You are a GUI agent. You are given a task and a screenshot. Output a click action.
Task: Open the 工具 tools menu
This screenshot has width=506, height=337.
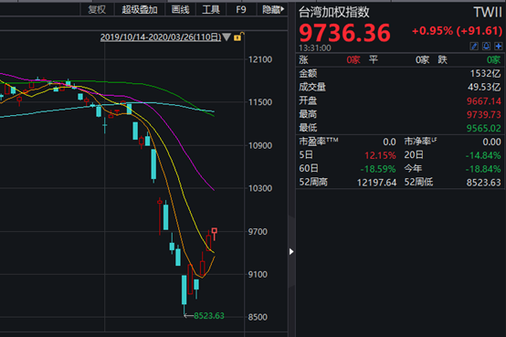pyautogui.click(x=211, y=10)
